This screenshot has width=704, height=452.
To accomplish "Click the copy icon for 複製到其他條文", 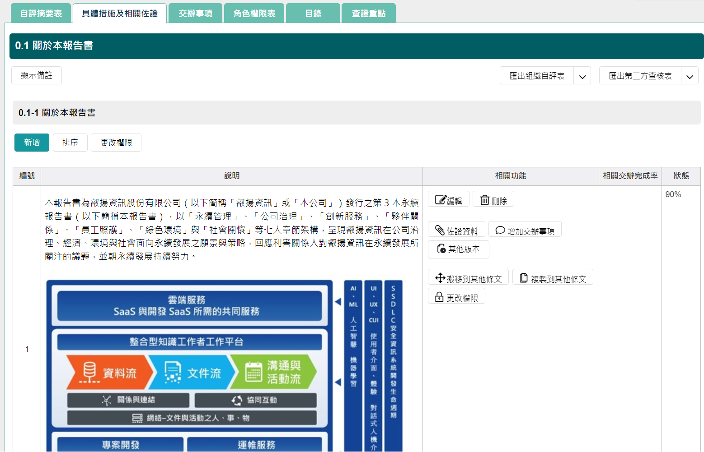I will (524, 278).
